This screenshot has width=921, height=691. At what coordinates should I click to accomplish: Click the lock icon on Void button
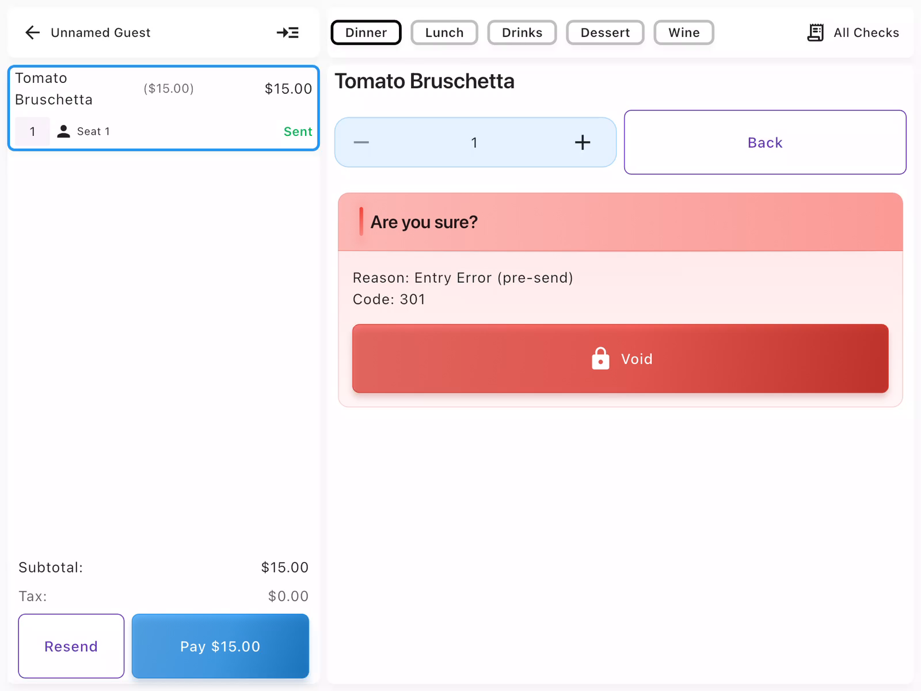600,359
